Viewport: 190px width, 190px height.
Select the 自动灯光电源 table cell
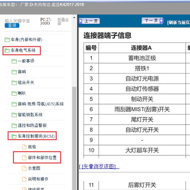142,79
